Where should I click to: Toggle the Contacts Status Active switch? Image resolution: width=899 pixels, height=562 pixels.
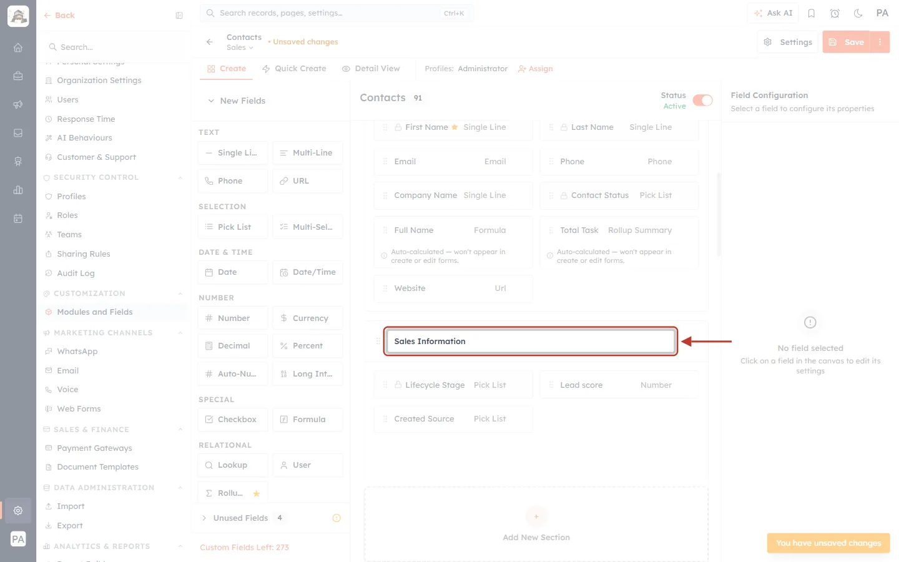point(702,101)
